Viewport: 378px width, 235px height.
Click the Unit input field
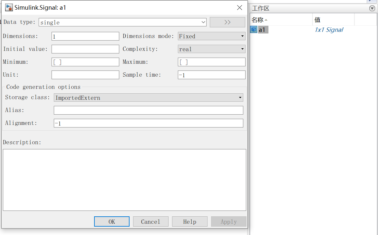coord(85,75)
